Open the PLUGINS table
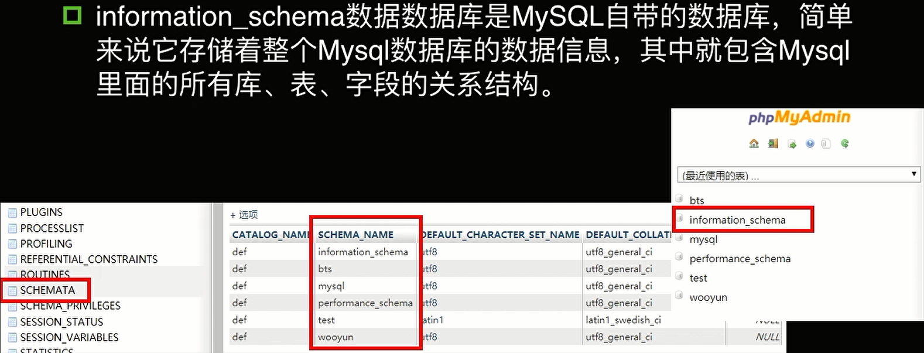Screen dimensions: 924x353 tap(41, 212)
